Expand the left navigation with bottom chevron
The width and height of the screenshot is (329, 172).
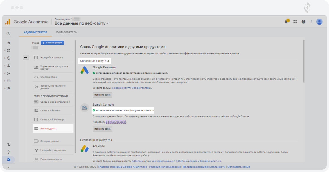8,168
